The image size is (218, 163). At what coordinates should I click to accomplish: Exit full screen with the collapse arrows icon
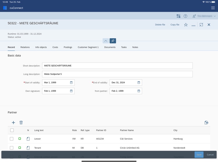[x=201, y=25]
